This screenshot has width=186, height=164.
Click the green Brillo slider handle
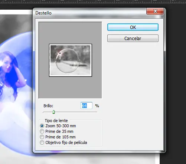[53, 112]
